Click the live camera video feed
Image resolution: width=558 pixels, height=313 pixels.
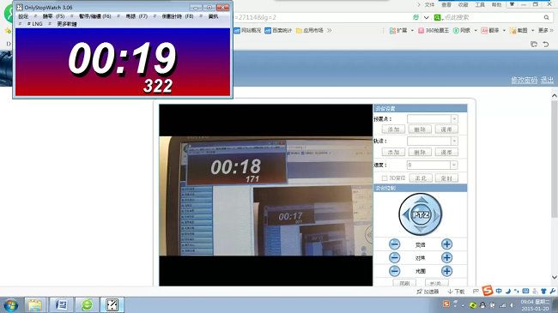(x=266, y=195)
